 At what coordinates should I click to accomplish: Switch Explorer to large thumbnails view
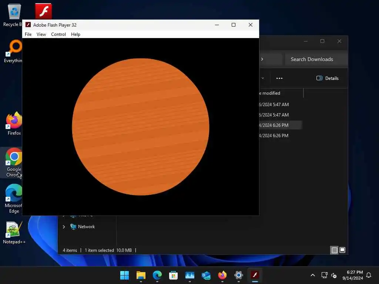[x=342, y=250]
